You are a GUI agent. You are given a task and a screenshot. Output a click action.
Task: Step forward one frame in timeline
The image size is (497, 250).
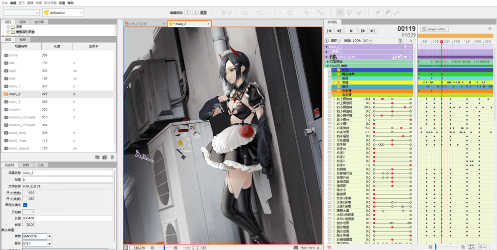point(363,31)
